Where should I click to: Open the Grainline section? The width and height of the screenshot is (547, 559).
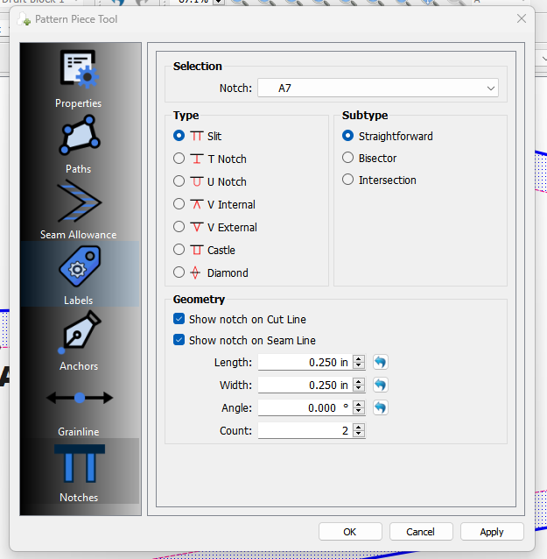pyautogui.click(x=79, y=407)
